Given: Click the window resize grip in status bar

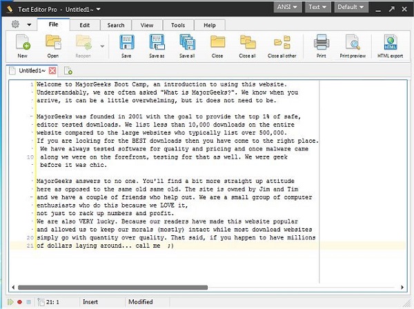Looking at the screenshot, I should tap(407, 303).
